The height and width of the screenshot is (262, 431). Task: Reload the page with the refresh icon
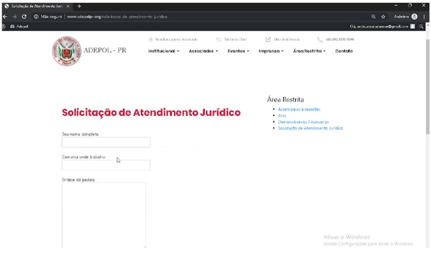24,17
